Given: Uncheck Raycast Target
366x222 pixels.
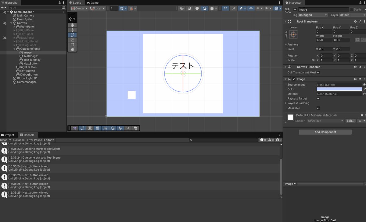Looking at the screenshot, I should click(318, 99).
